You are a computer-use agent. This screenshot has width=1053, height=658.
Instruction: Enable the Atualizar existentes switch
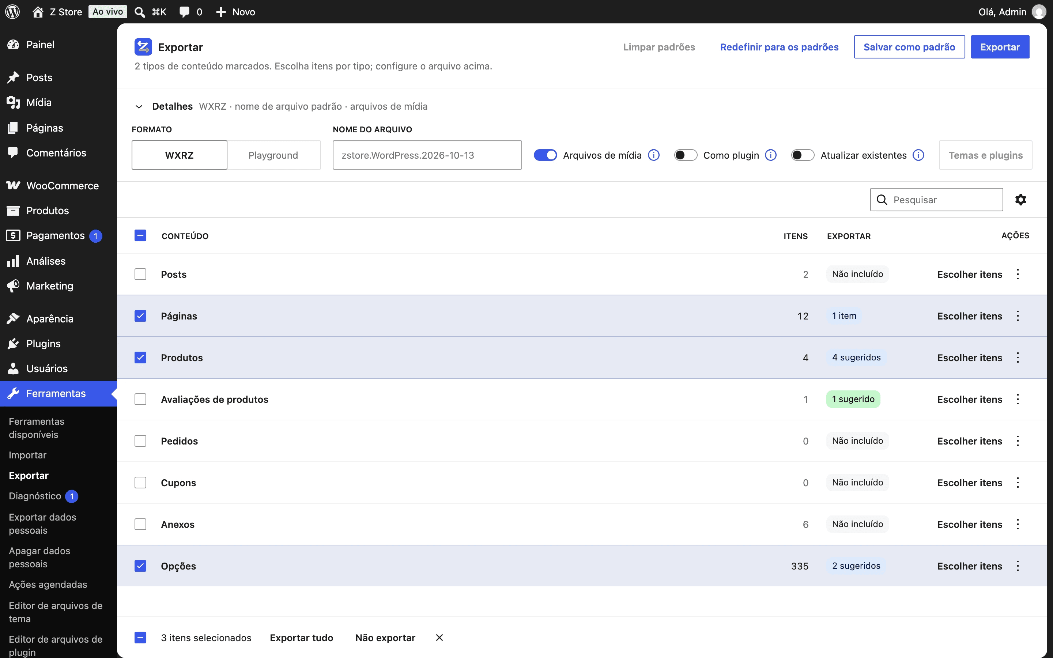(803, 155)
